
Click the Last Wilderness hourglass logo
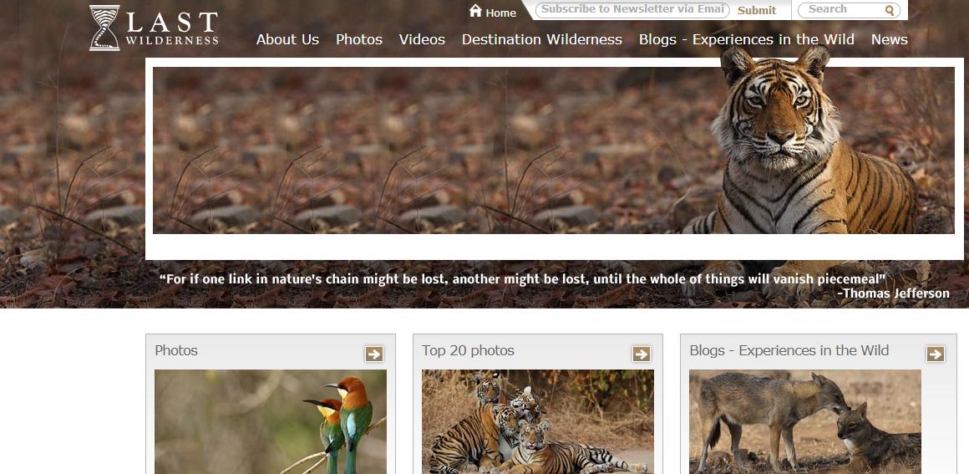(x=104, y=28)
